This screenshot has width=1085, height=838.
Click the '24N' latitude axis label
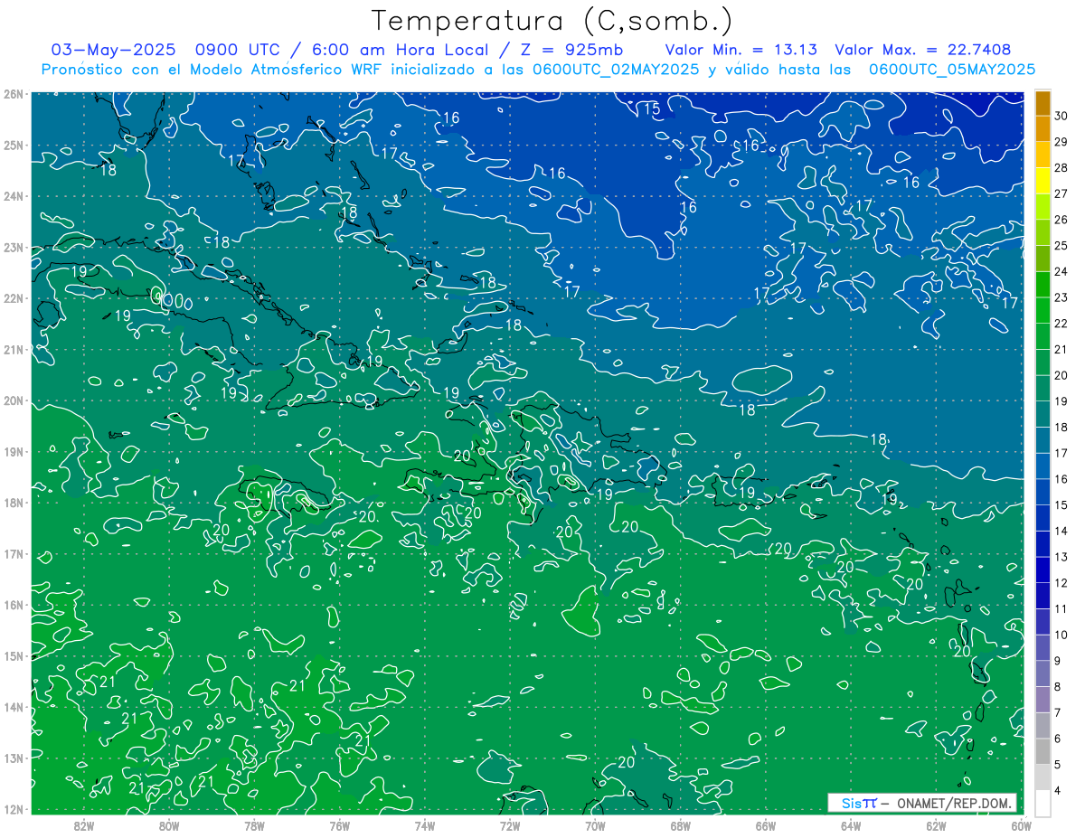coord(14,196)
